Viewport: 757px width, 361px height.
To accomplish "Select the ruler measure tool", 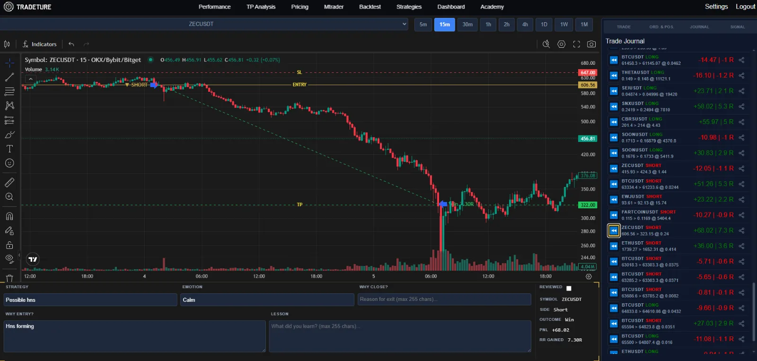I will pos(9,182).
